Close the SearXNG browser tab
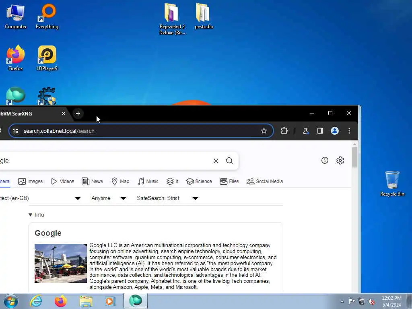Viewport: 412px width, 309px height. 63,113
